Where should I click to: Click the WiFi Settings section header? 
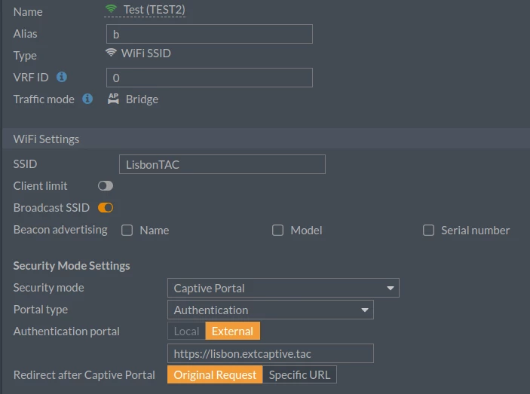(266, 139)
